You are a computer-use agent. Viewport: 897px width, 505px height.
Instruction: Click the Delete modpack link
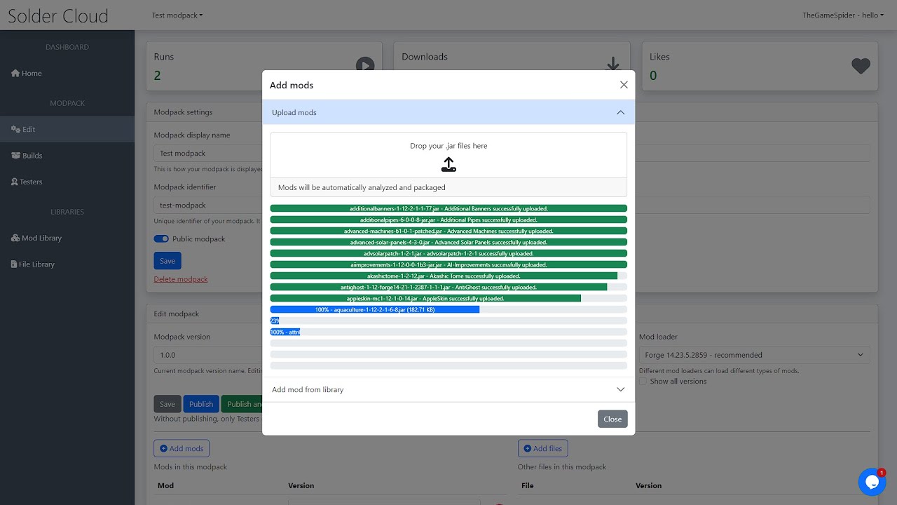(x=181, y=279)
